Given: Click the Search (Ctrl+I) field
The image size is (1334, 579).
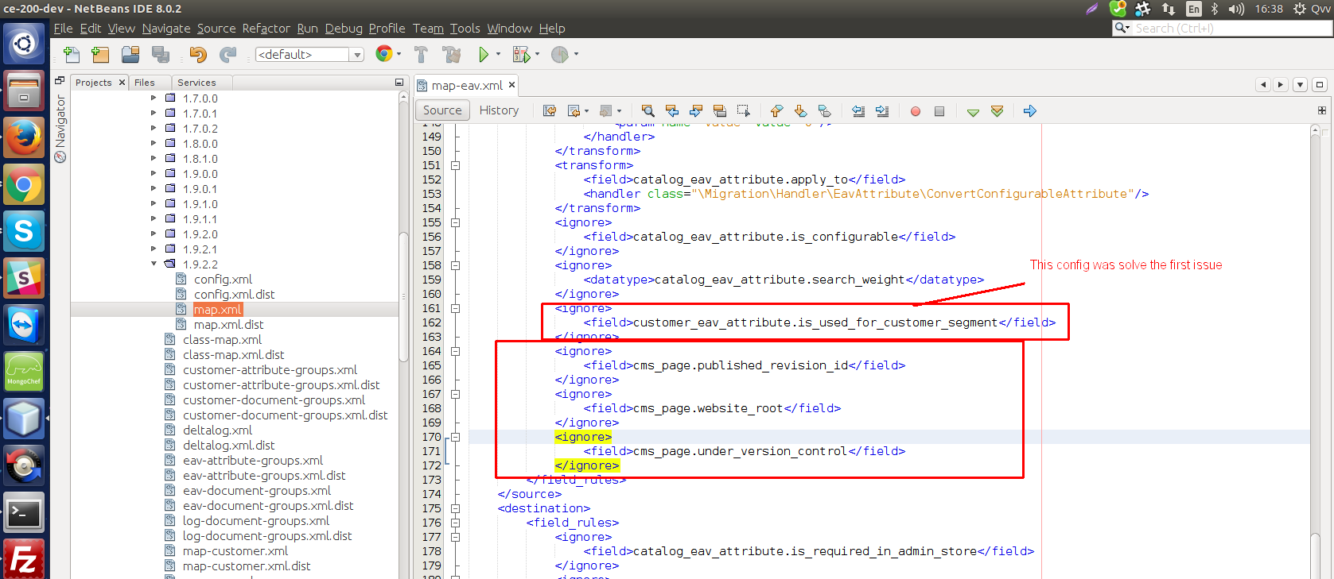Looking at the screenshot, I should click(1230, 28).
